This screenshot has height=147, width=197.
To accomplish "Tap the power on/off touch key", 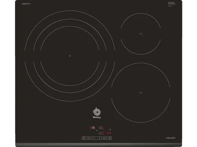I will pyautogui.click(x=84, y=138).
